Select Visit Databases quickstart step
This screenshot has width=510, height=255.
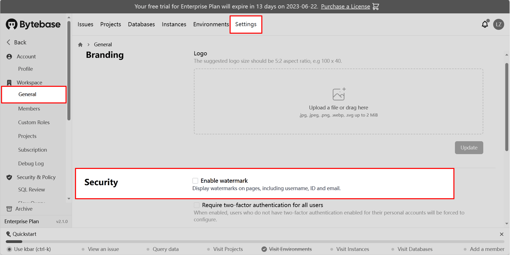coord(412,249)
